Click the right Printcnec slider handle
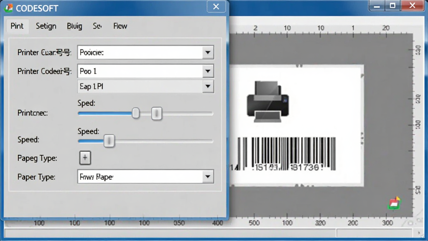Viewport: 428px width, 241px height. pos(157,113)
